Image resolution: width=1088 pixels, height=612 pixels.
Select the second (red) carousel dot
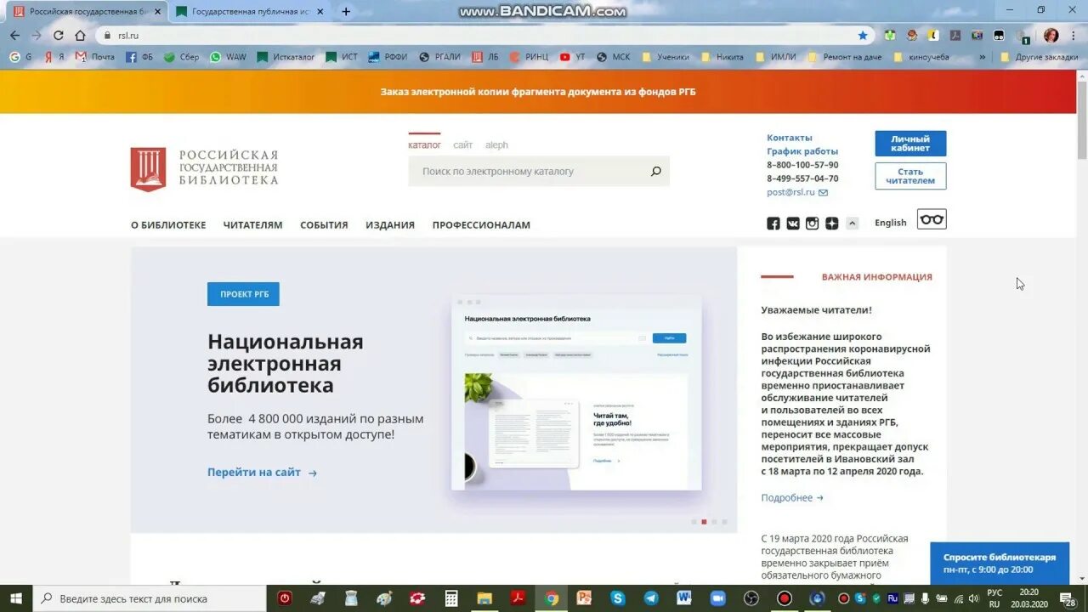pos(704,522)
